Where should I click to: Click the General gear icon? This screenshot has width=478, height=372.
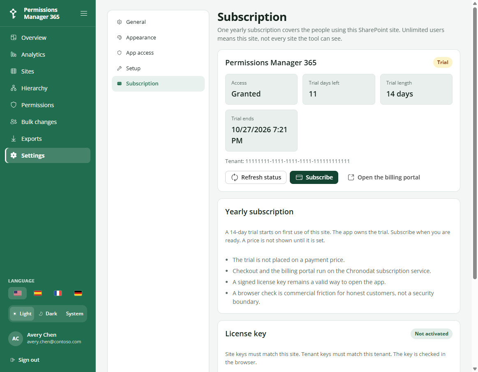coord(120,22)
